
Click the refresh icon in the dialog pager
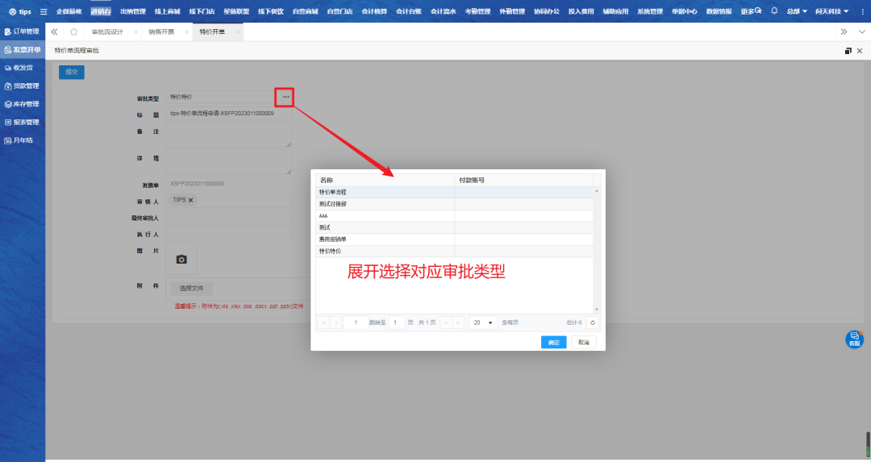[x=593, y=323]
